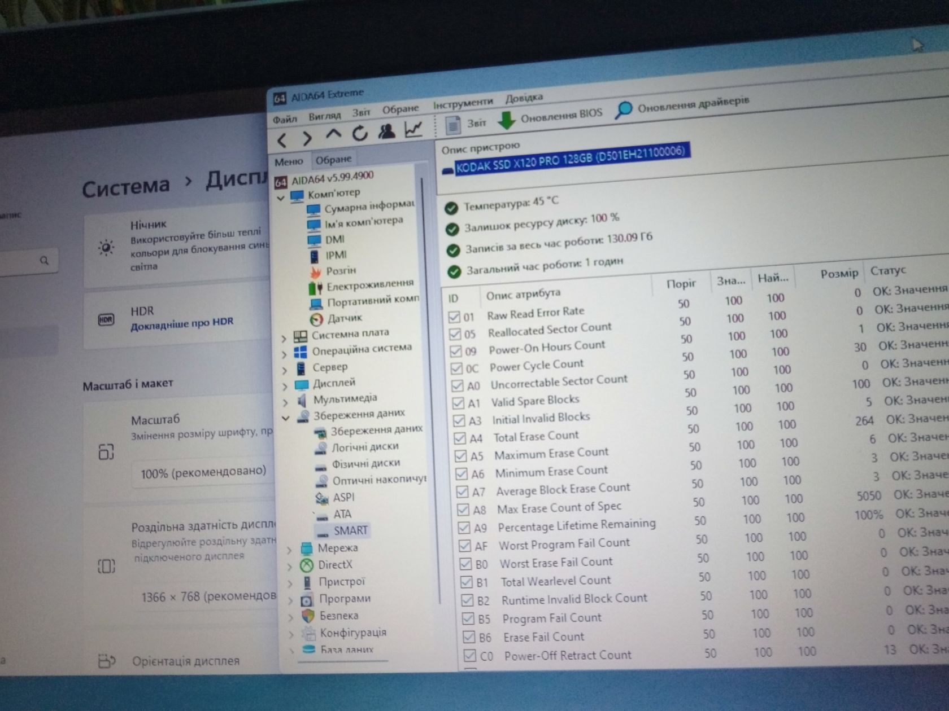Uncheck the 09 Power-On Hours Count checkbox
The height and width of the screenshot is (711, 949).
click(456, 352)
